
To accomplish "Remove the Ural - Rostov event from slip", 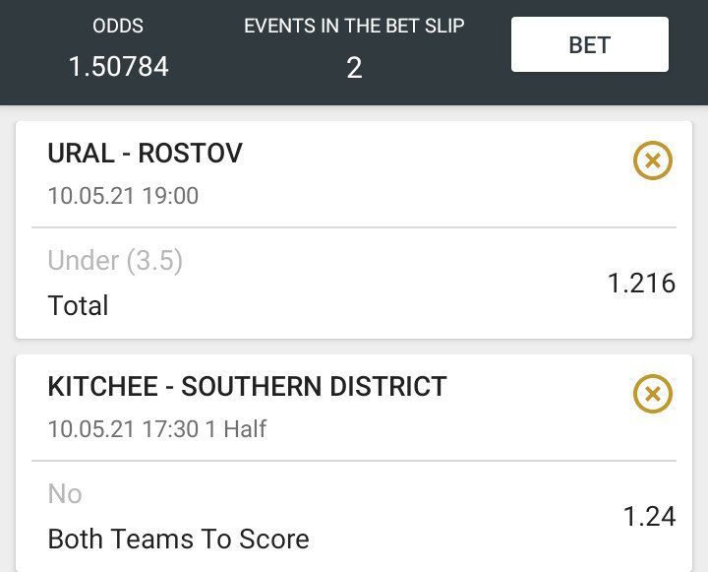I will click(x=652, y=160).
